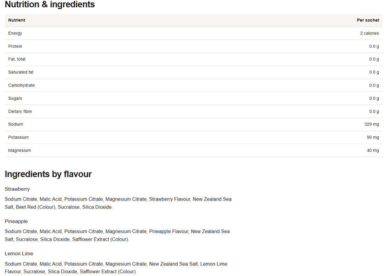Click the "2 calories" energy value
The width and height of the screenshot is (387, 276).
point(369,33)
